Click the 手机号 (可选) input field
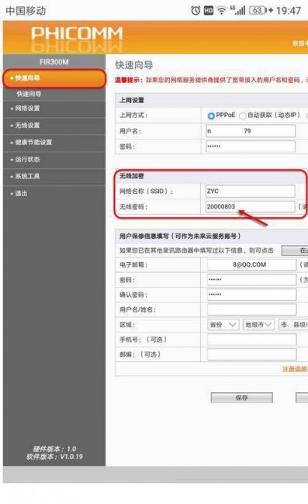This screenshot has width=308, height=504. point(251,340)
